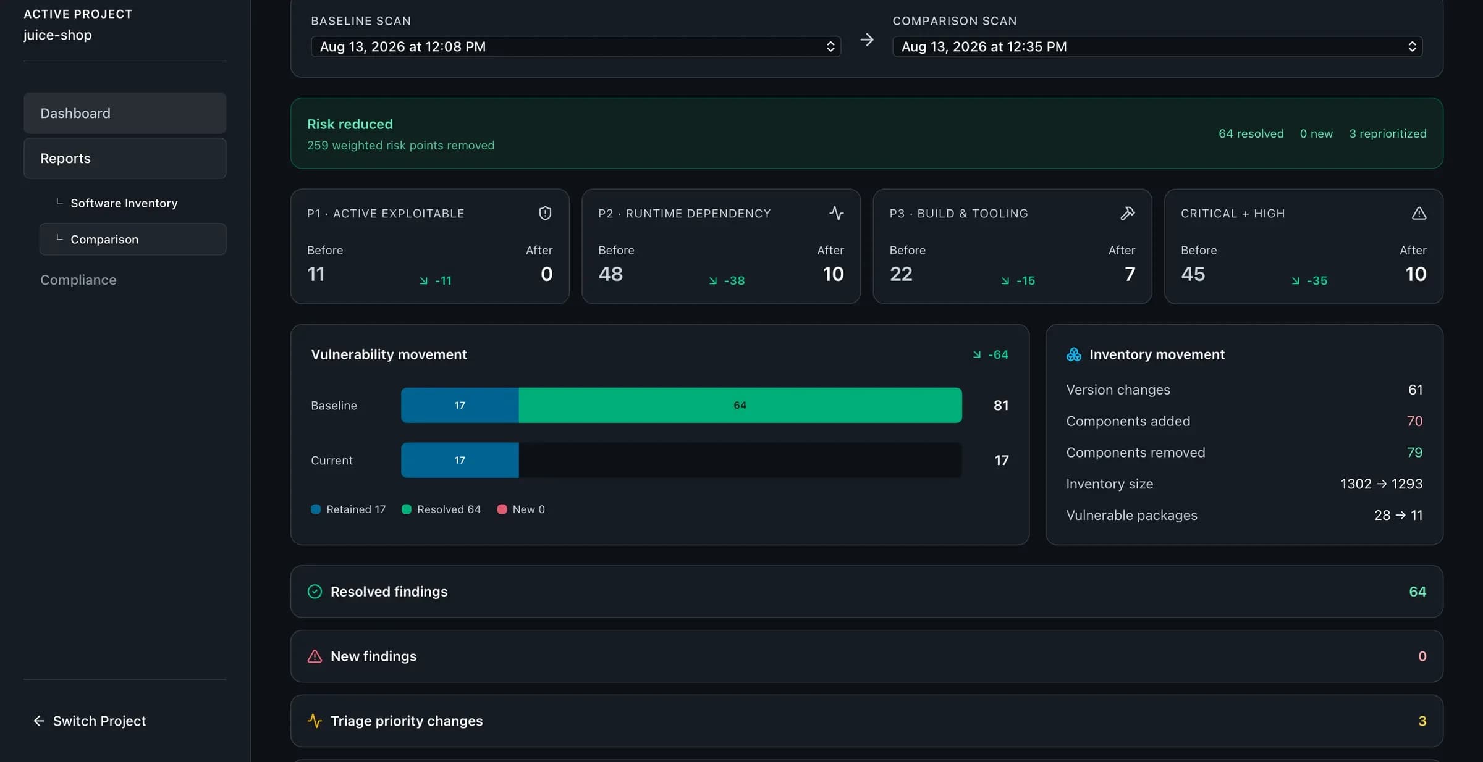The image size is (1483, 762).
Task: Click the boxes icon beside Inventory movement
Action: (x=1074, y=354)
